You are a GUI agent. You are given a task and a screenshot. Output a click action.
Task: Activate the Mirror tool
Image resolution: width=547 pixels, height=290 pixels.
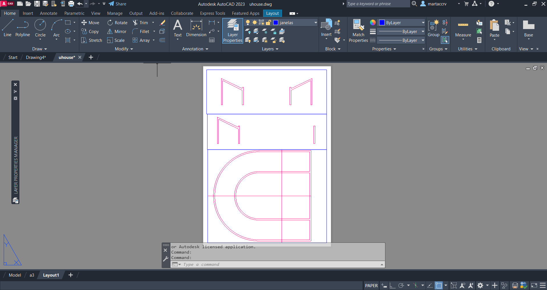pos(117,32)
